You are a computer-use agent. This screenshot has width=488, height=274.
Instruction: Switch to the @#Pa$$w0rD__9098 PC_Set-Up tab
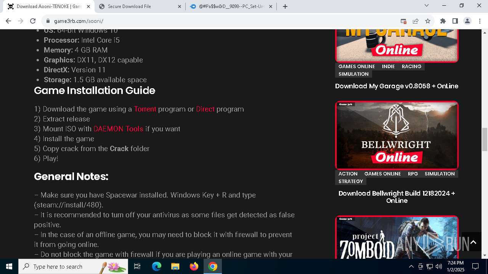[x=231, y=6]
